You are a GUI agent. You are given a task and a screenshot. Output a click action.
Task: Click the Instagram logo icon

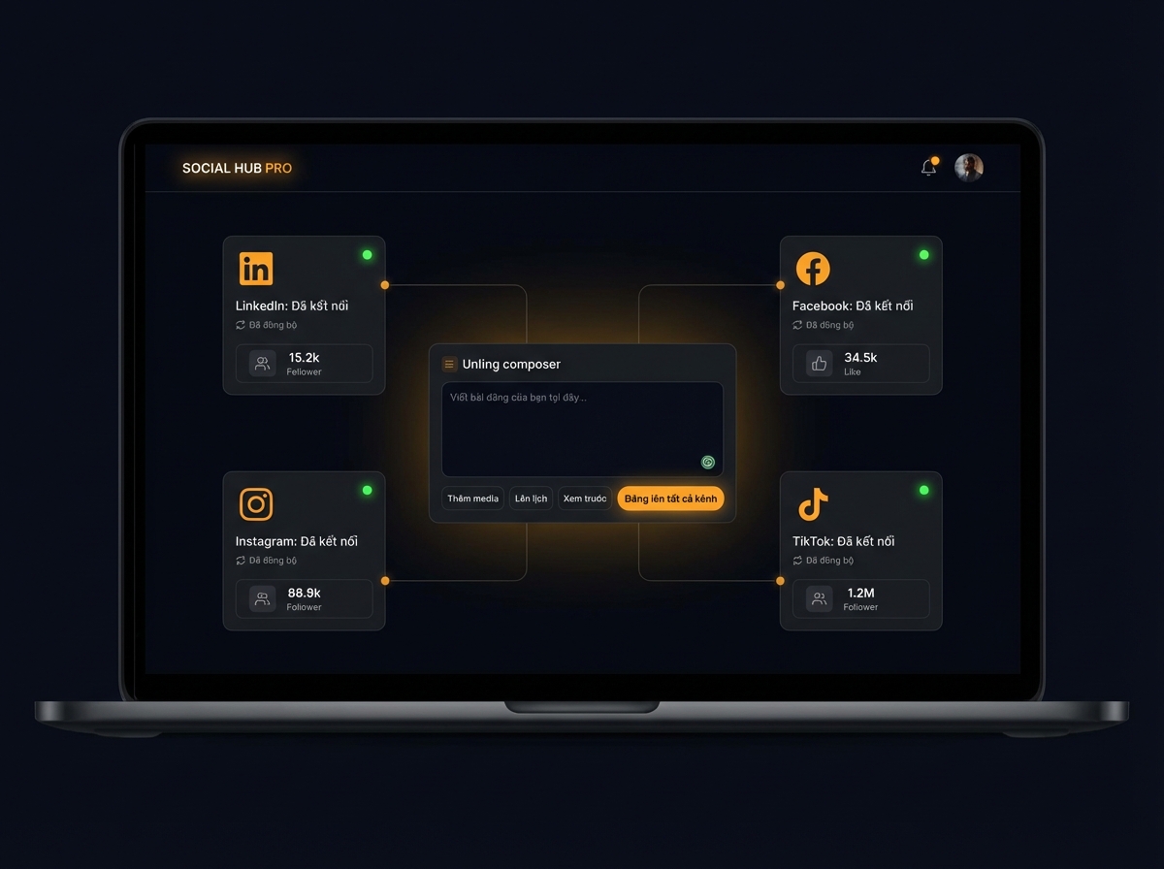coord(256,504)
